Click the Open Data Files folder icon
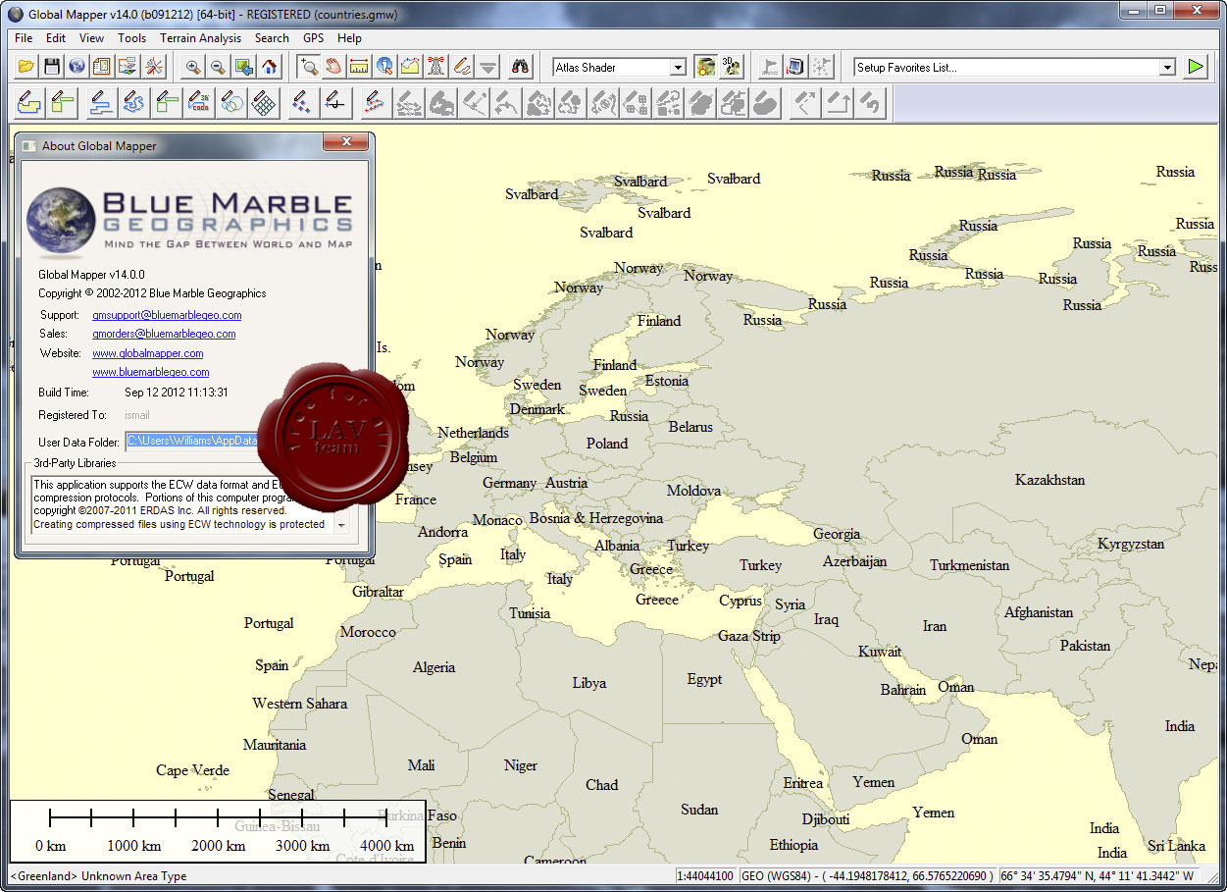 click(26, 68)
